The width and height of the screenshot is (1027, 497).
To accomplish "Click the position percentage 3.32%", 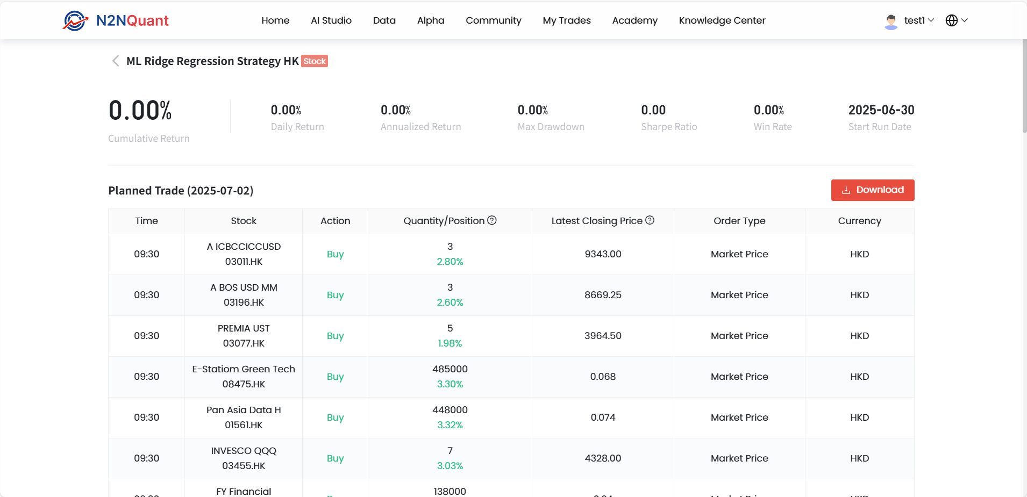I will click(450, 425).
